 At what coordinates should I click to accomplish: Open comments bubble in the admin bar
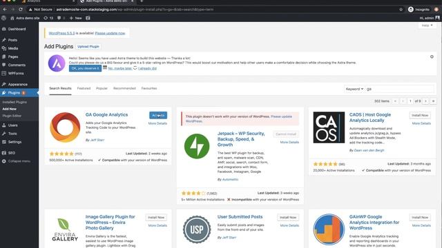pos(61,18)
